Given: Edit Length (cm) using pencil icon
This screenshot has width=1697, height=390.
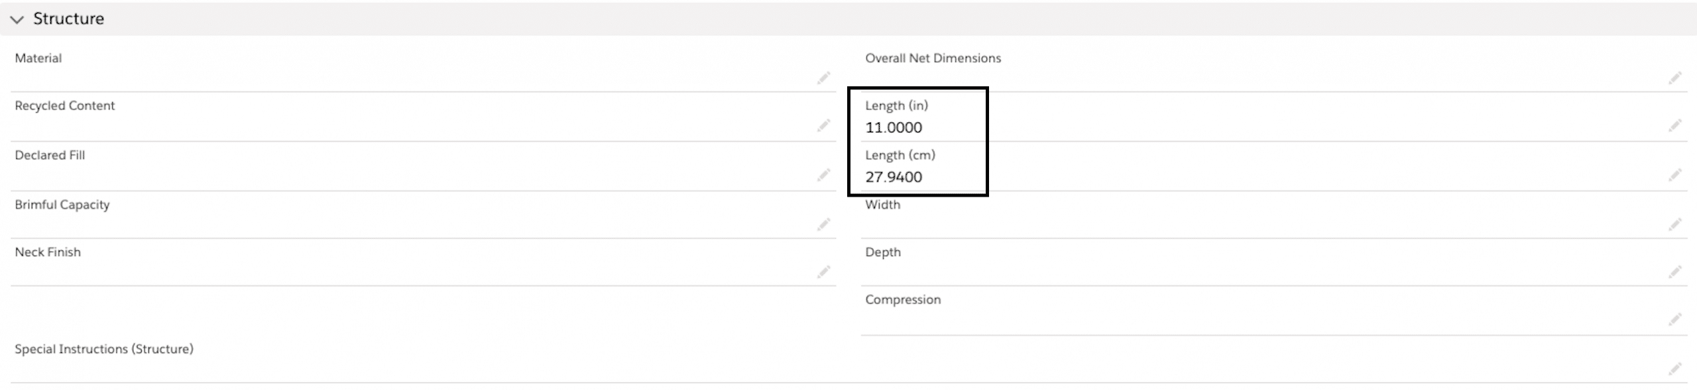Looking at the screenshot, I should point(1674,175).
